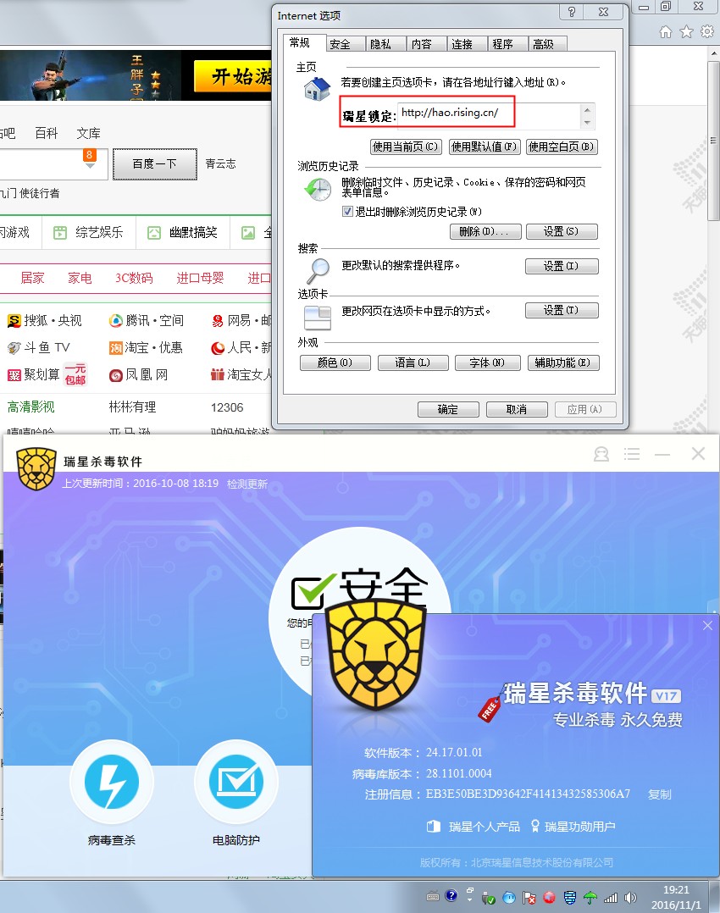The height and width of the screenshot is (913, 720).
Task: Click 使用当前页 button
Action: pos(406,147)
